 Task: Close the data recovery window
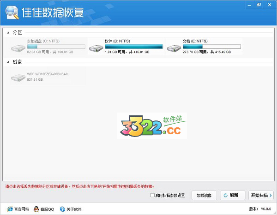(270, 5)
